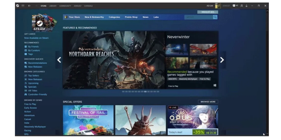Open downloads via the down-arrow icon
This screenshot has height=140, width=281.
[247, 6]
